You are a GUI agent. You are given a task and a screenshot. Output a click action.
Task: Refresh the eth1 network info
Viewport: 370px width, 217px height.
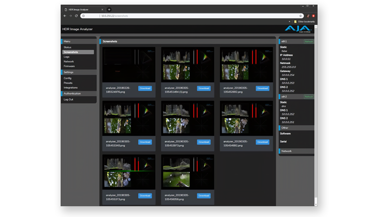pos(308,41)
